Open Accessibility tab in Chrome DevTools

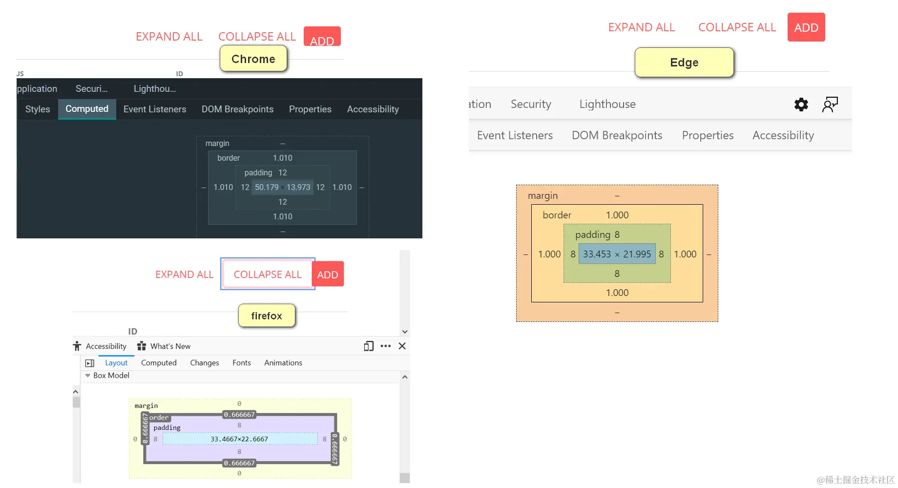point(373,109)
